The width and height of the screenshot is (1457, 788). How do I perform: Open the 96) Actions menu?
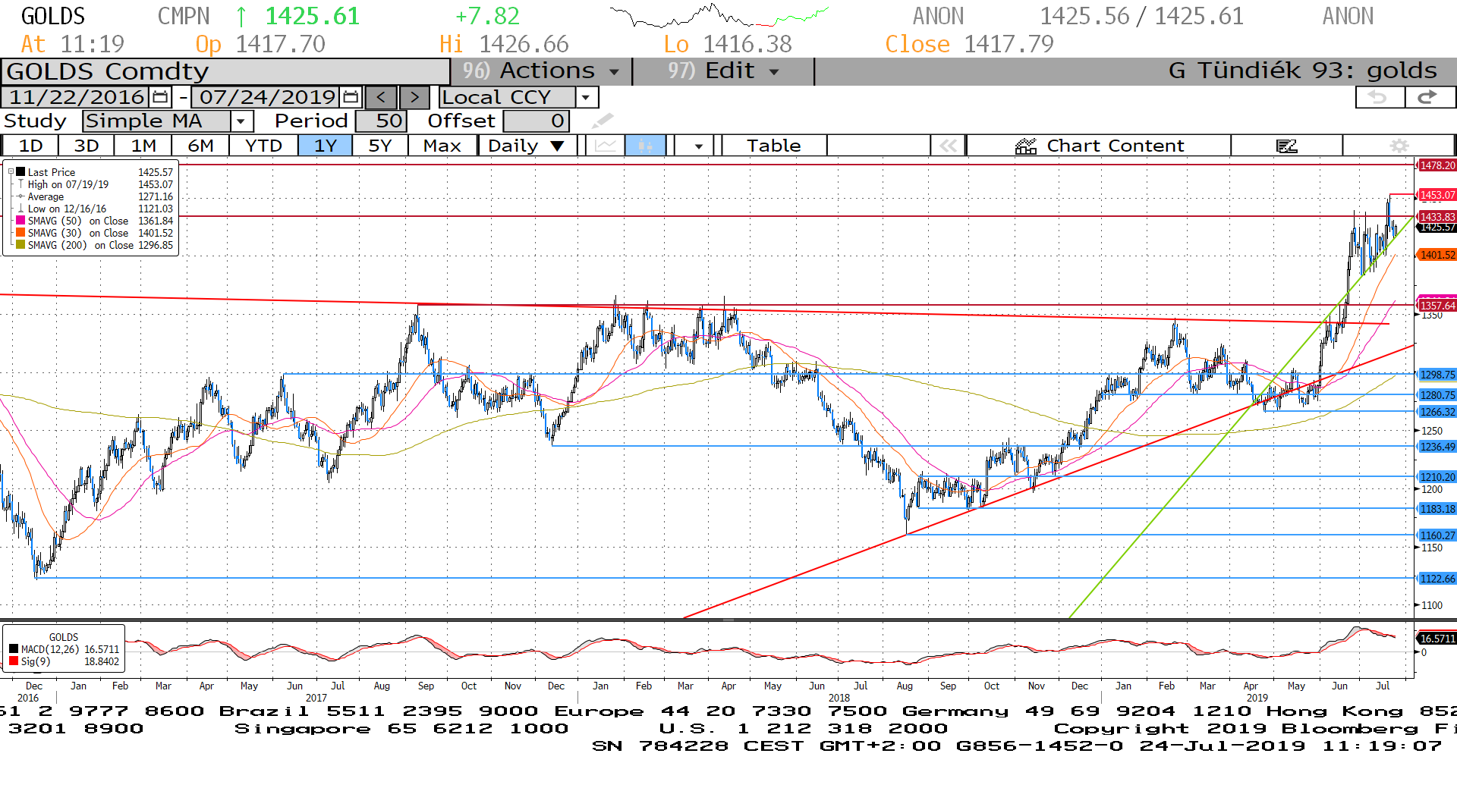[540, 71]
